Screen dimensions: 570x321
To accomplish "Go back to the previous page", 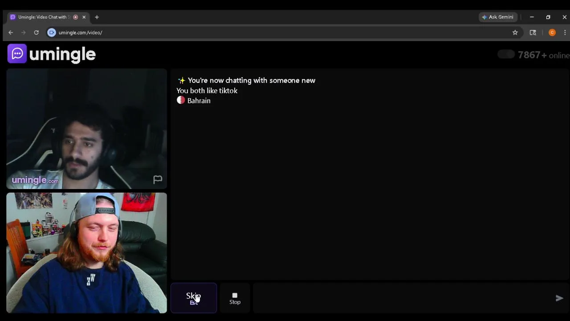I will point(11,33).
